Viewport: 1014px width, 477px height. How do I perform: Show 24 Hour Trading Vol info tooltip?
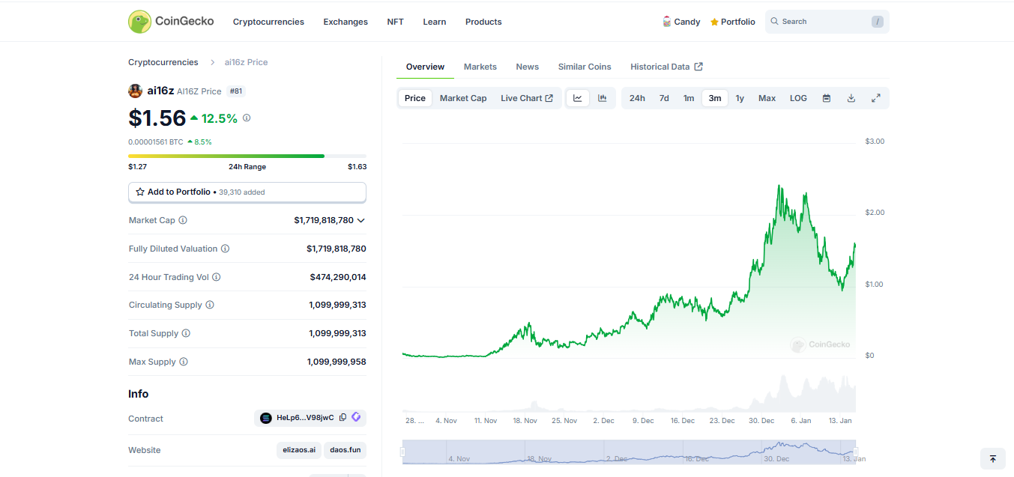click(217, 277)
